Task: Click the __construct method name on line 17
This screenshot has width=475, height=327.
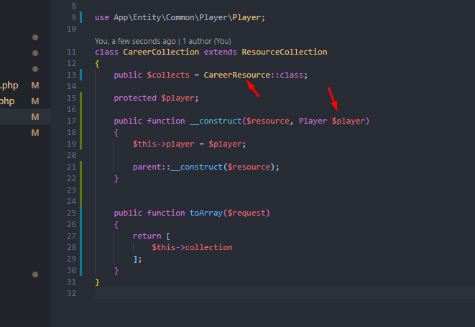Action: click(x=216, y=121)
